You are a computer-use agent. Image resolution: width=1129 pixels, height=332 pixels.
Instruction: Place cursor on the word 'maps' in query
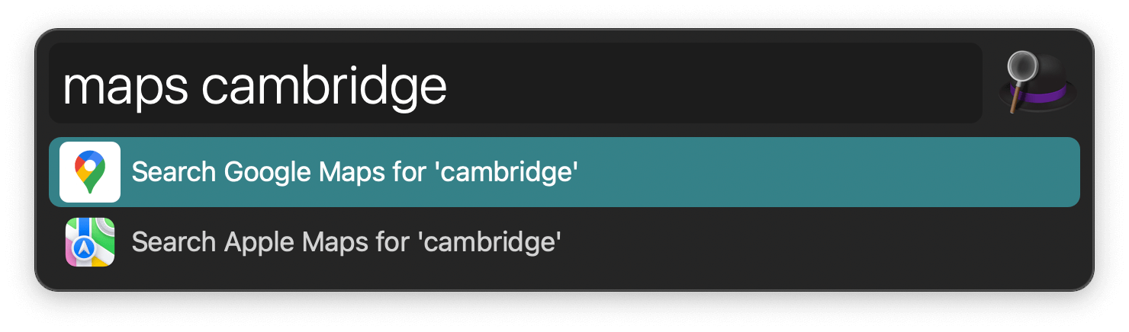pyautogui.click(x=125, y=85)
